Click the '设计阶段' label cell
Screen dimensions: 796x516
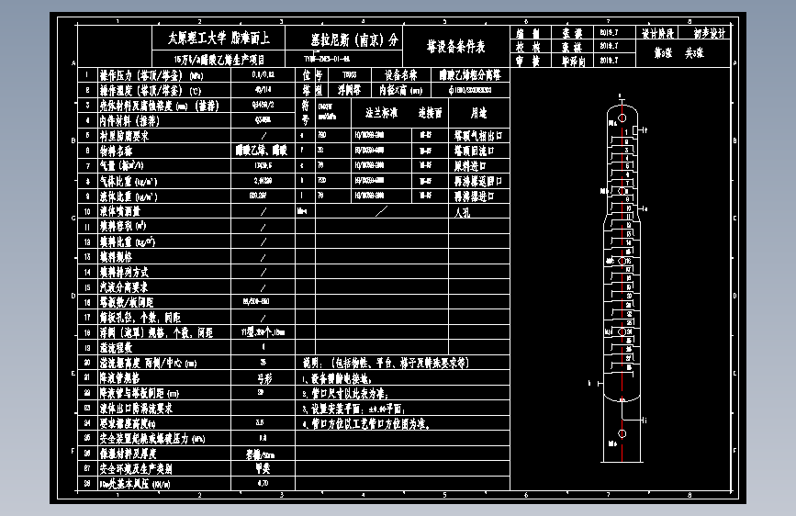click(657, 33)
